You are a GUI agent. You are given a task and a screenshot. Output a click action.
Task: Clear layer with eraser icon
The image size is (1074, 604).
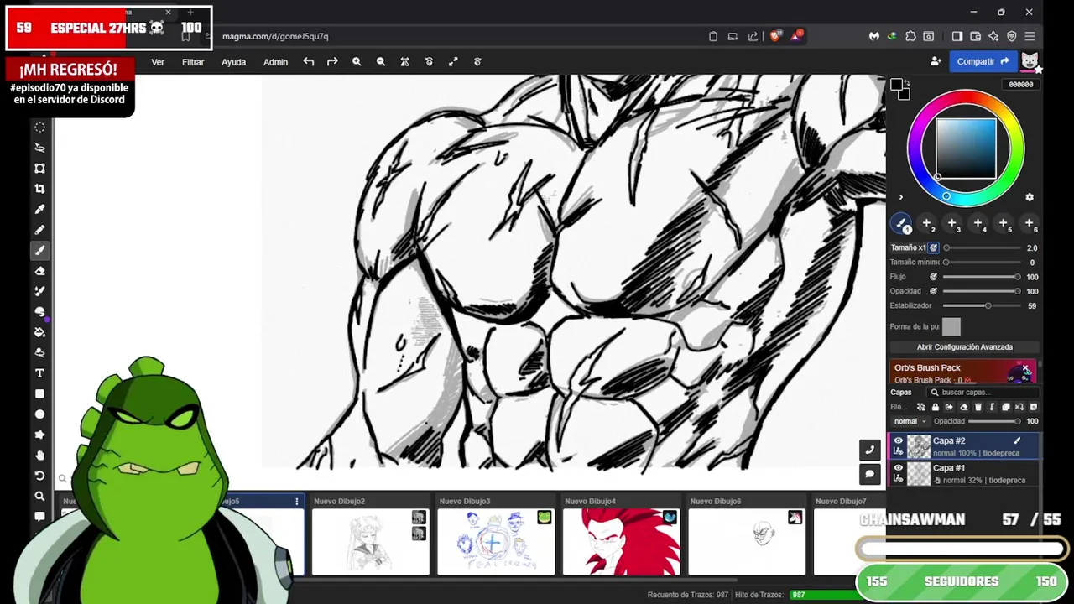pos(963,407)
